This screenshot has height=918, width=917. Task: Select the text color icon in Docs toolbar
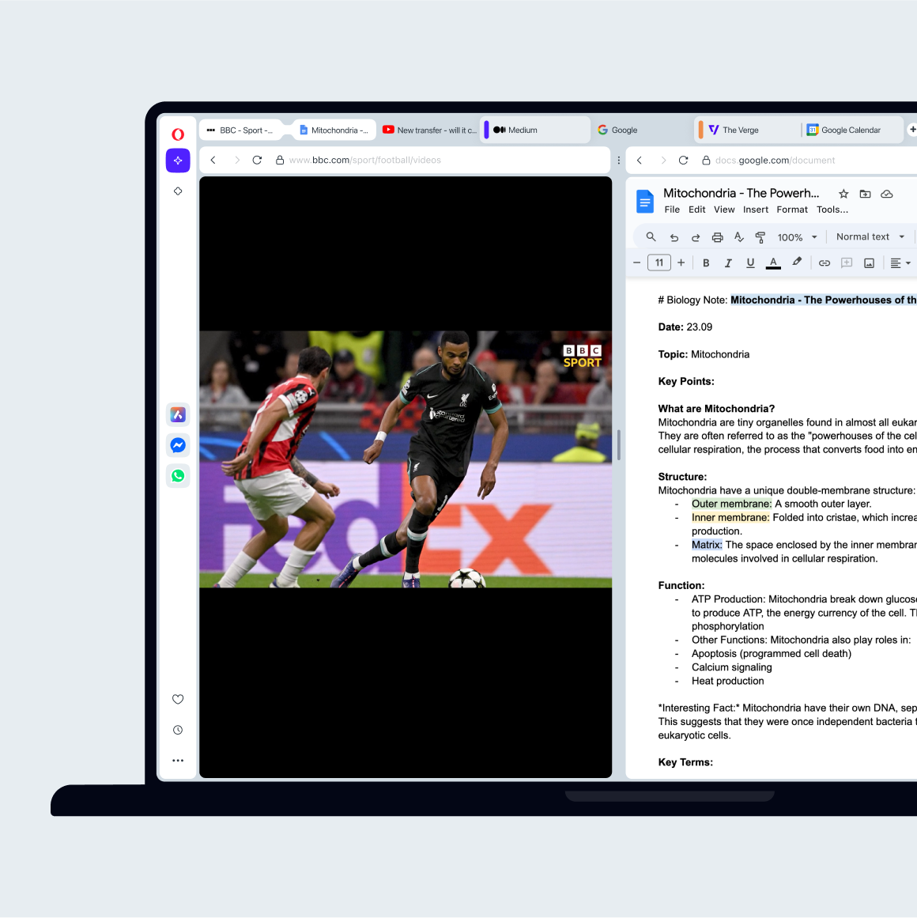(773, 262)
